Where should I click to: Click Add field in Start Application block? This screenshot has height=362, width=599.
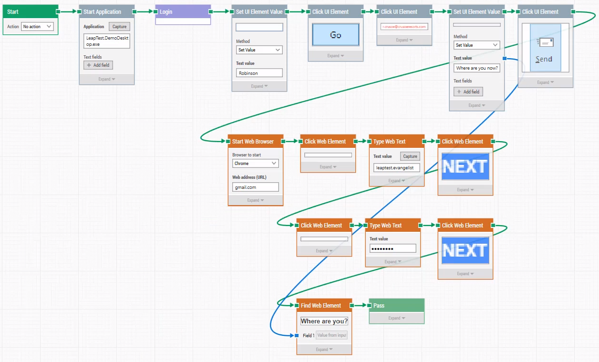[98, 65]
